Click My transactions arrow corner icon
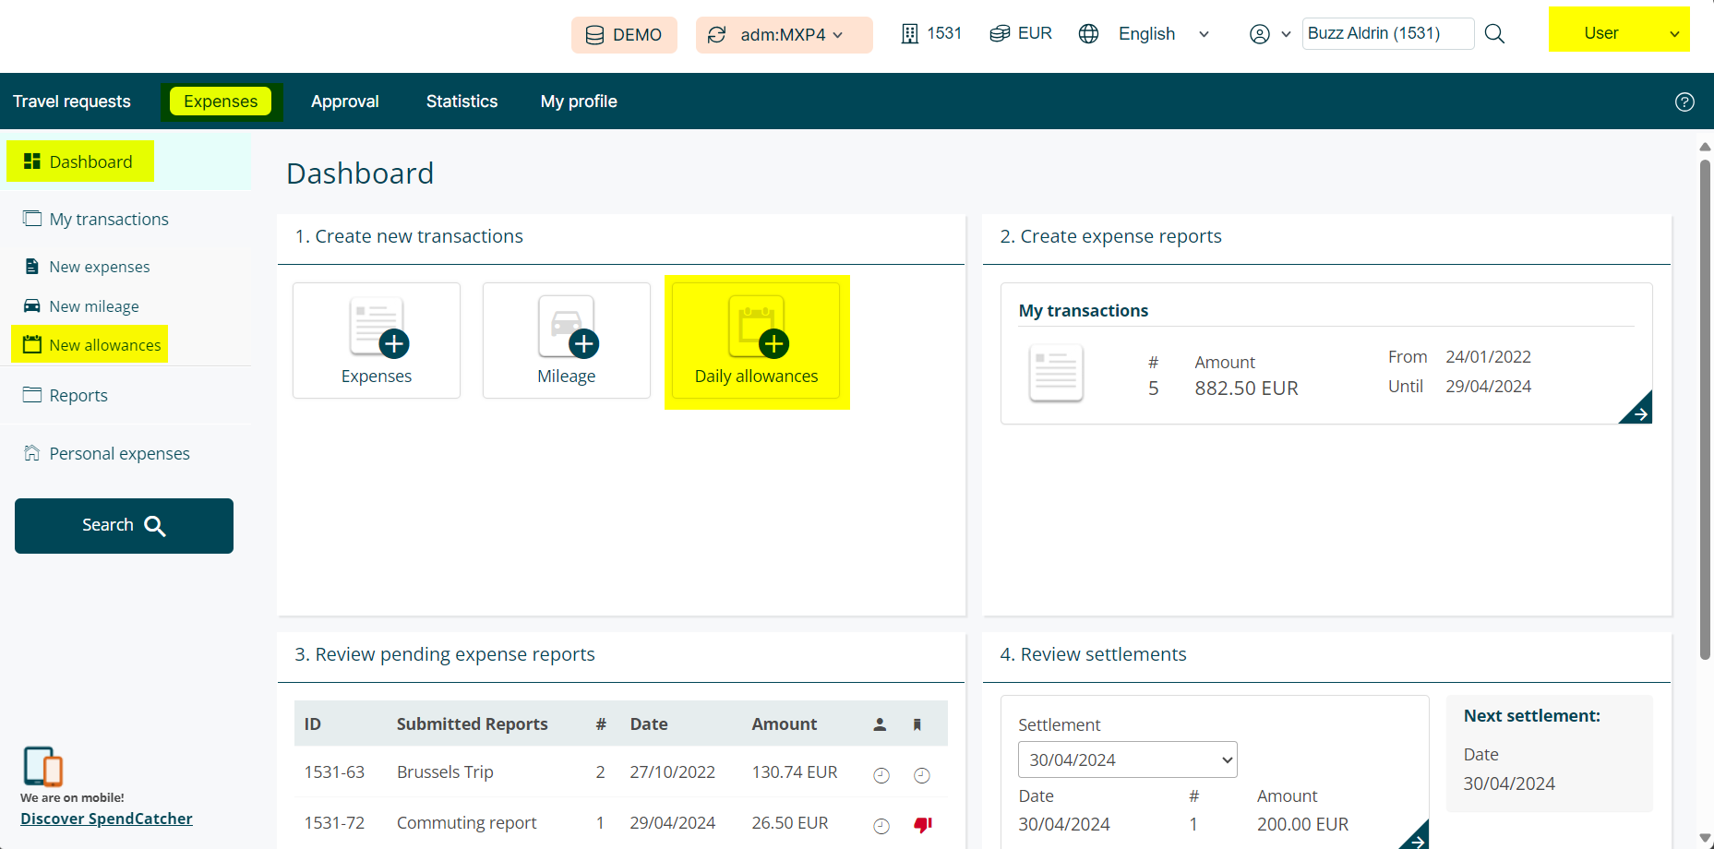This screenshot has width=1714, height=849. [x=1638, y=411]
